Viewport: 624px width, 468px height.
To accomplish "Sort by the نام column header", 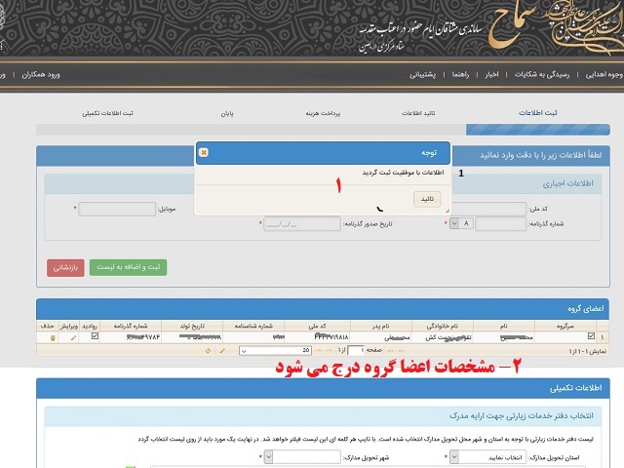I will 504,326.
